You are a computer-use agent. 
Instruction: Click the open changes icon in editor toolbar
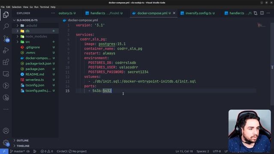[x=256, y=13]
